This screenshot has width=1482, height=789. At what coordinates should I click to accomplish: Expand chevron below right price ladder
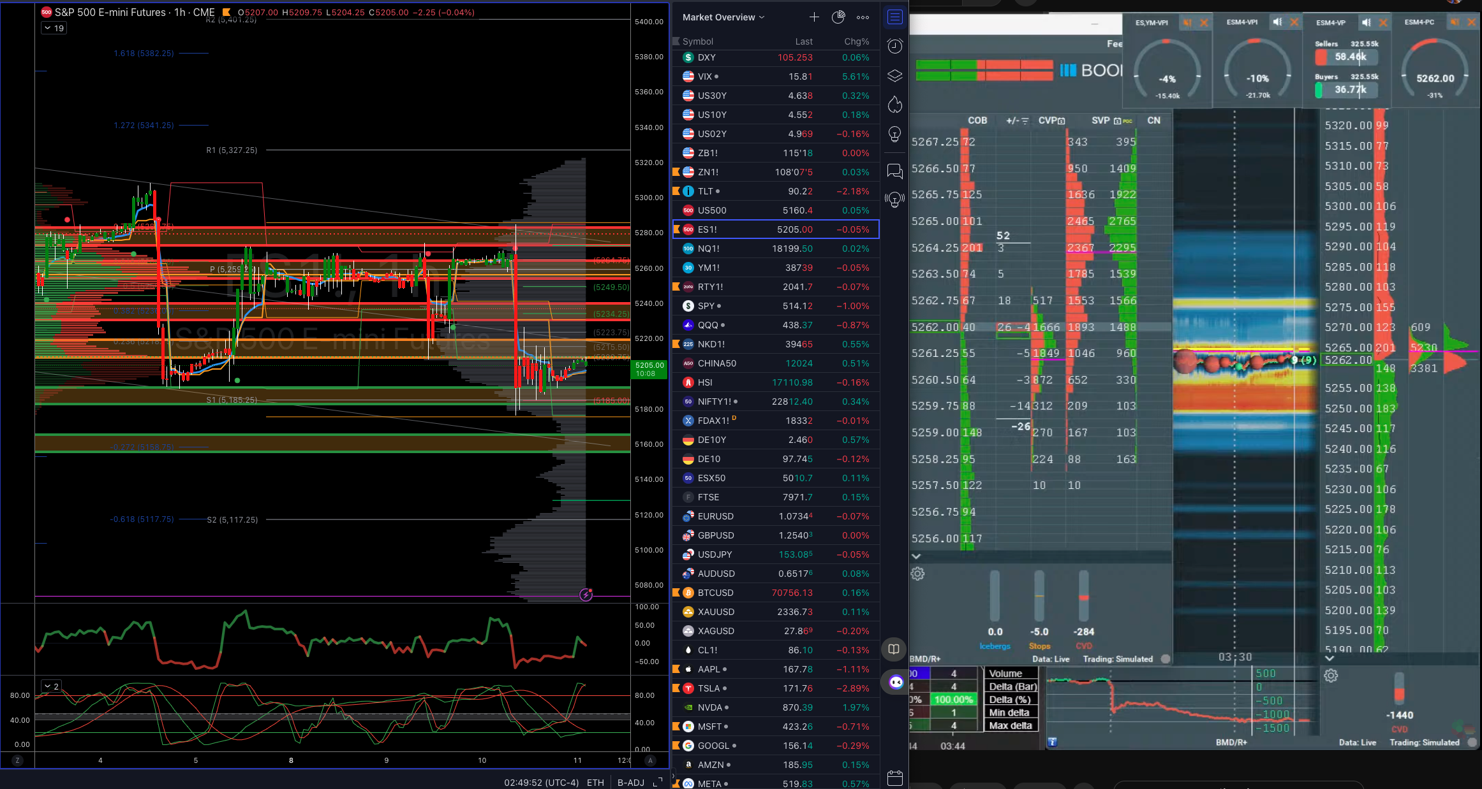point(1330,658)
